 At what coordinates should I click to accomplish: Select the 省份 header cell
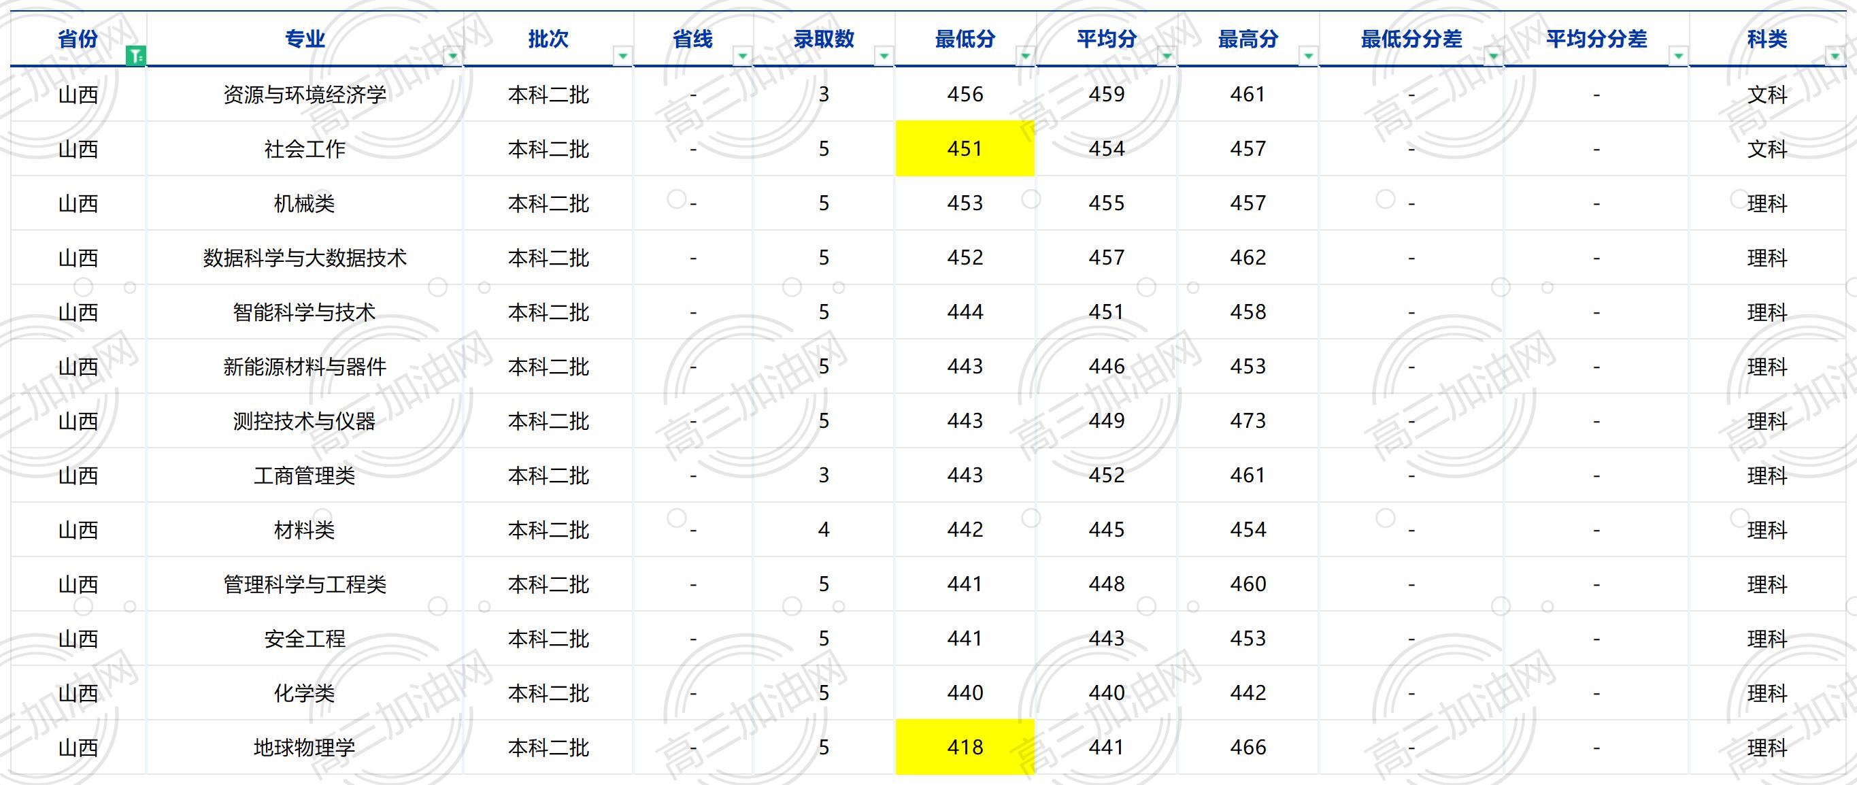[x=78, y=39]
